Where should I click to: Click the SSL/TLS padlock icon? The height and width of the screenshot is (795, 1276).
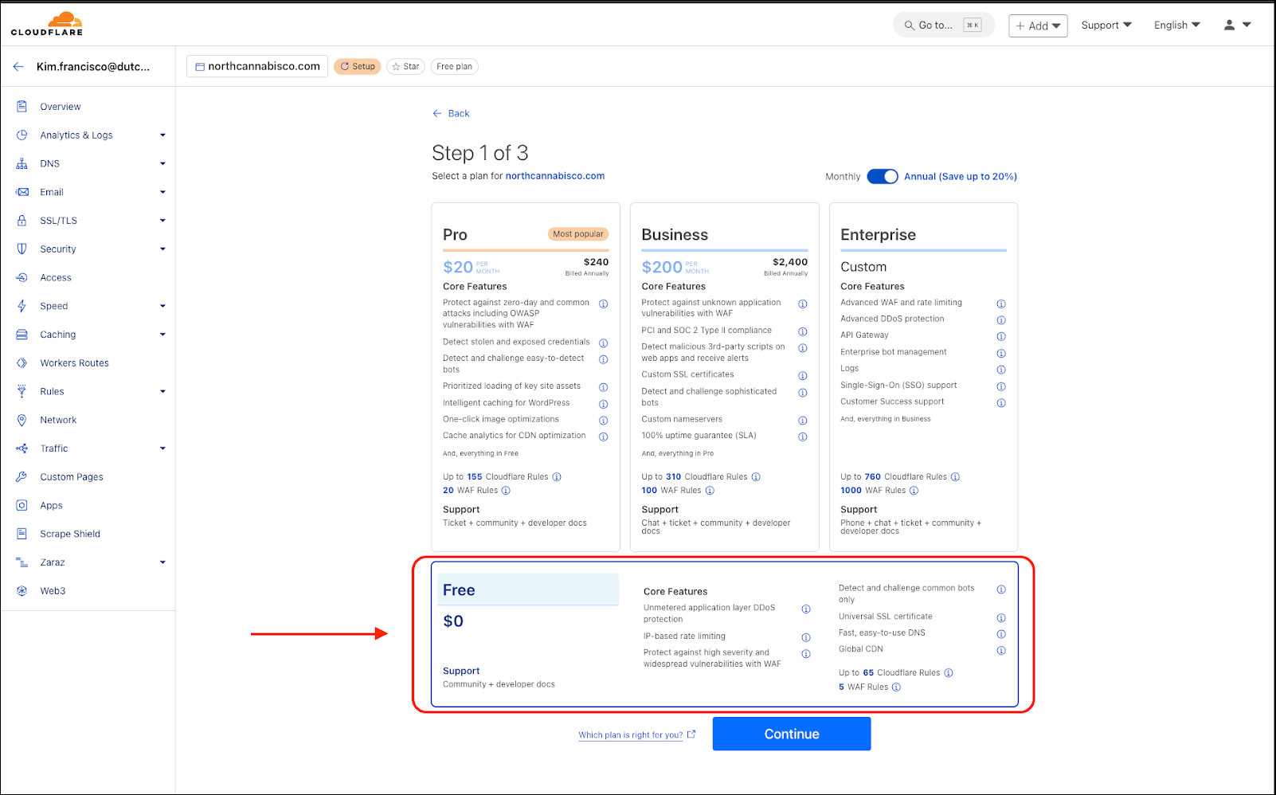(22, 221)
